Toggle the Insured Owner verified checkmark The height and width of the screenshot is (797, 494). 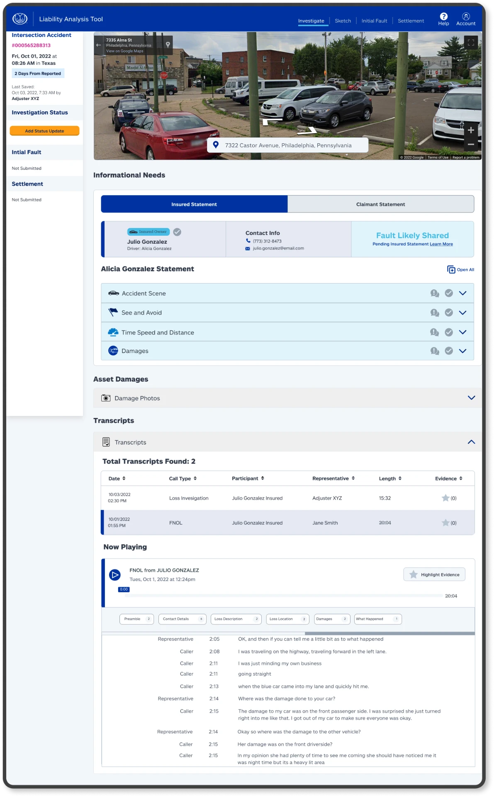click(177, 232)
